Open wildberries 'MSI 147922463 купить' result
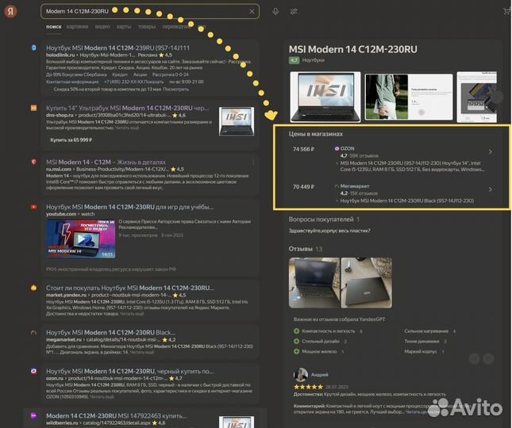The width and height of the screenshot is (512, 428). [116, 415]
